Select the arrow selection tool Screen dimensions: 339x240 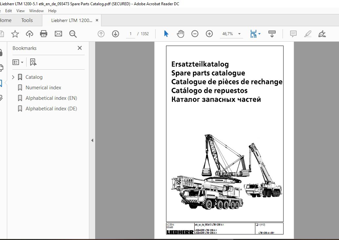point(166,34)
